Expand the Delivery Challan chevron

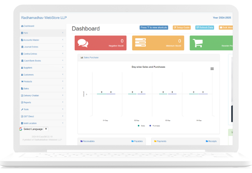63,95
